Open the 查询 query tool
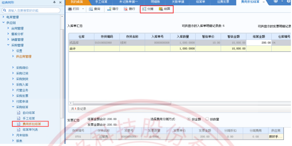Screen dimensions: 292x146 [94, 9]
